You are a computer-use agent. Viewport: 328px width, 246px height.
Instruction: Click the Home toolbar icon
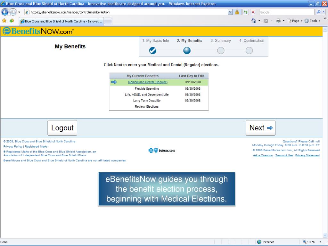254,21
